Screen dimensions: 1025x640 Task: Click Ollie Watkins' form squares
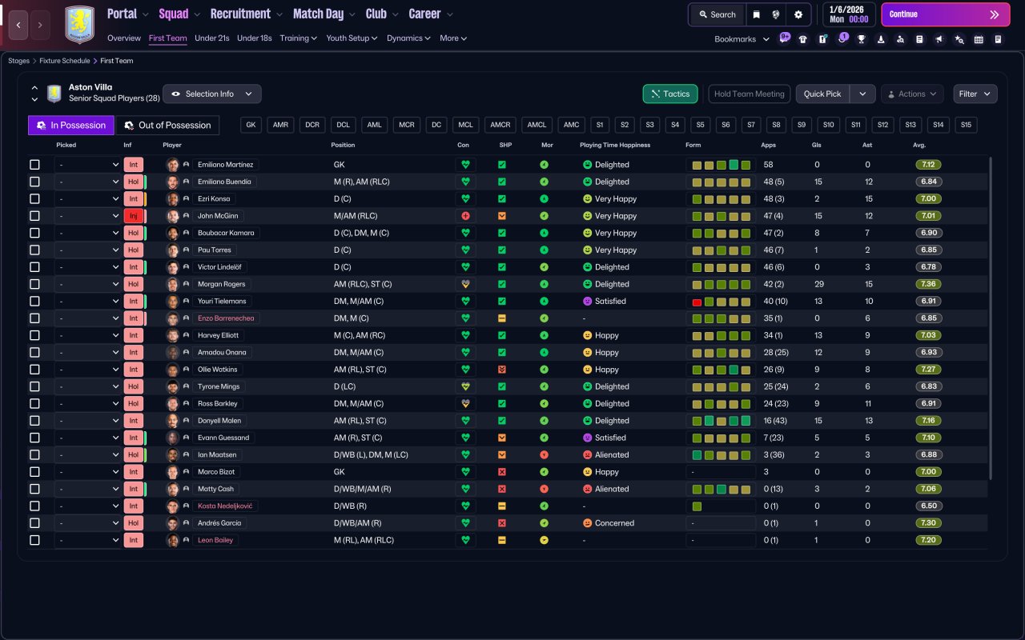click(x=721, y=370)
